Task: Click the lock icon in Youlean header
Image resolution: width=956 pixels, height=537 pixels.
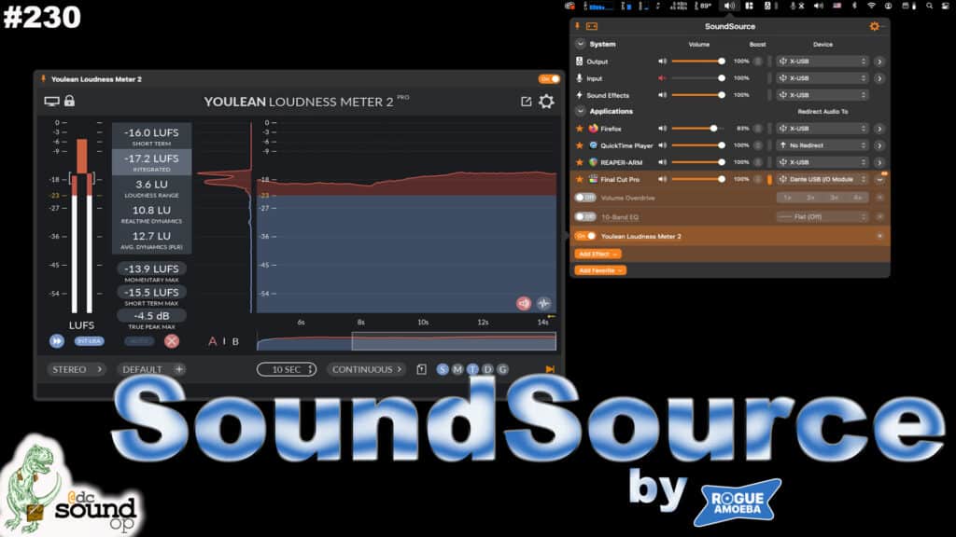Action: 69,101
